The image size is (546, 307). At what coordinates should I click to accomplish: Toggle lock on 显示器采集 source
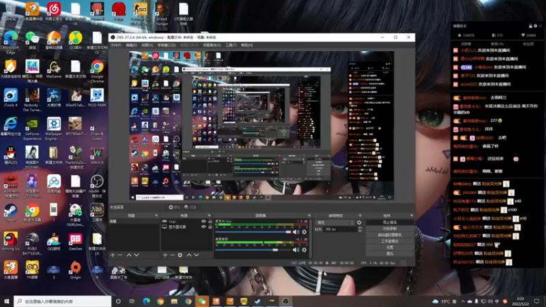[x=210, y=227]
